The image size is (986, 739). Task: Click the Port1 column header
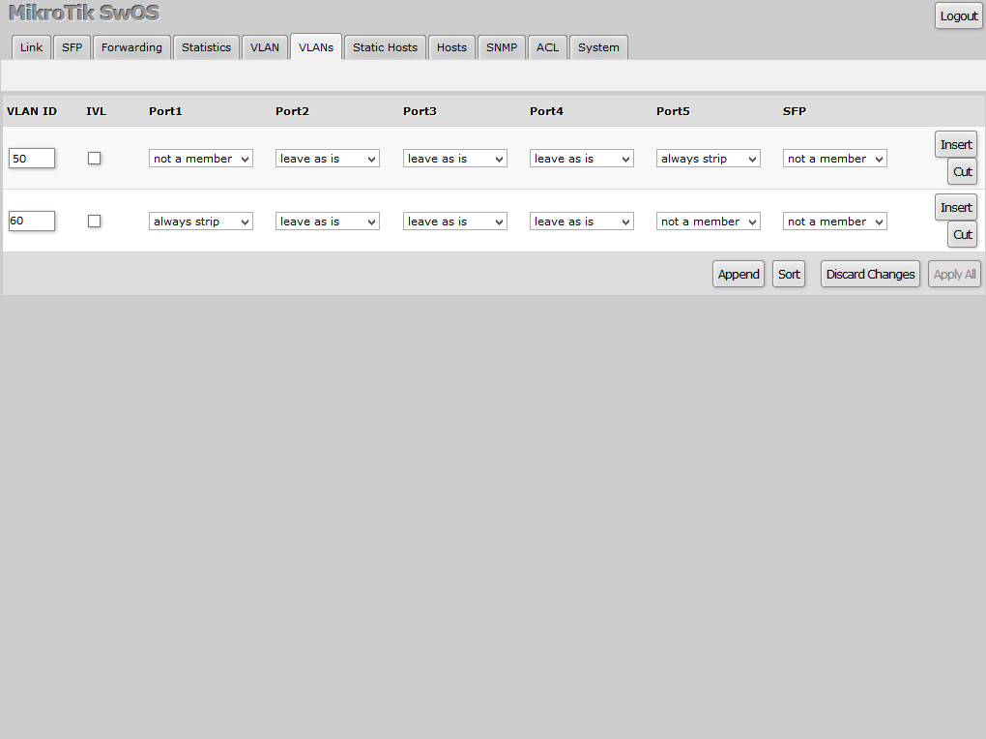coord(165,111)
